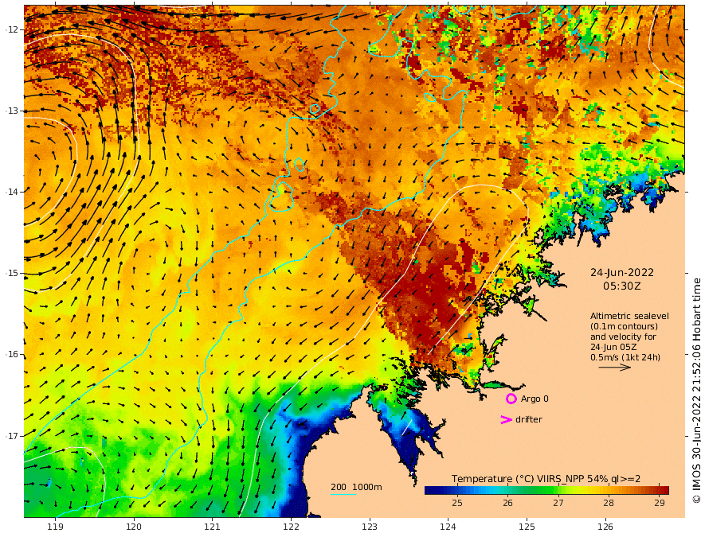
Task: Click the longitude label 125
Action: (x=527, y=527)
